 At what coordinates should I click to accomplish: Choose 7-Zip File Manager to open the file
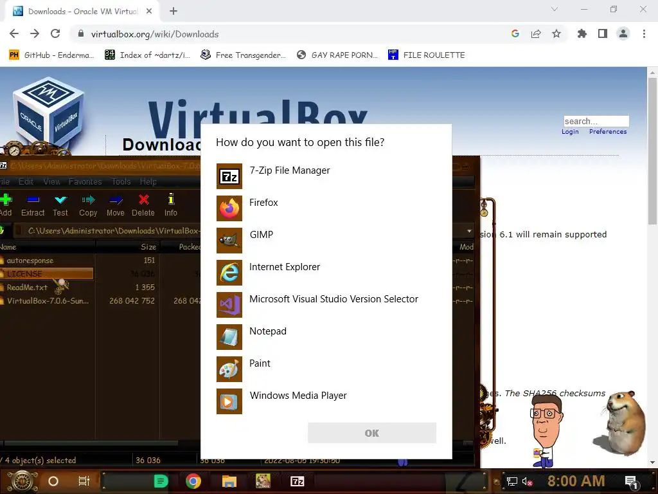326,176
